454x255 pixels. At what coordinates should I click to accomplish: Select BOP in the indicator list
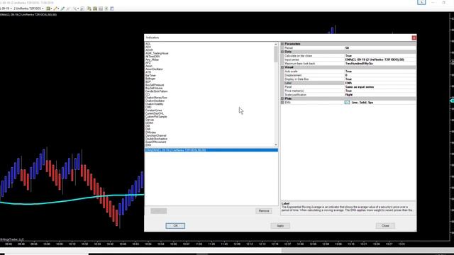point(148,82)
